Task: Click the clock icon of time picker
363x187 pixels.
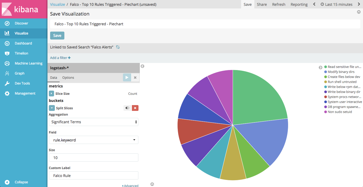Action: pos(322,4)
